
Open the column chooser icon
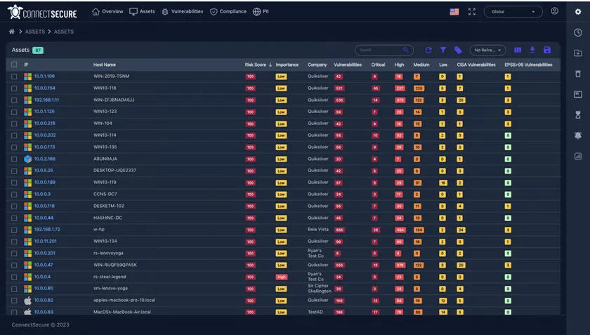click(x=518, y=50)
